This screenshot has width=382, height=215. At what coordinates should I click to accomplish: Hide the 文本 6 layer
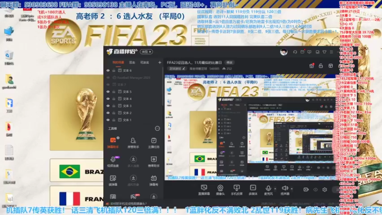click(x=108, y=70)
